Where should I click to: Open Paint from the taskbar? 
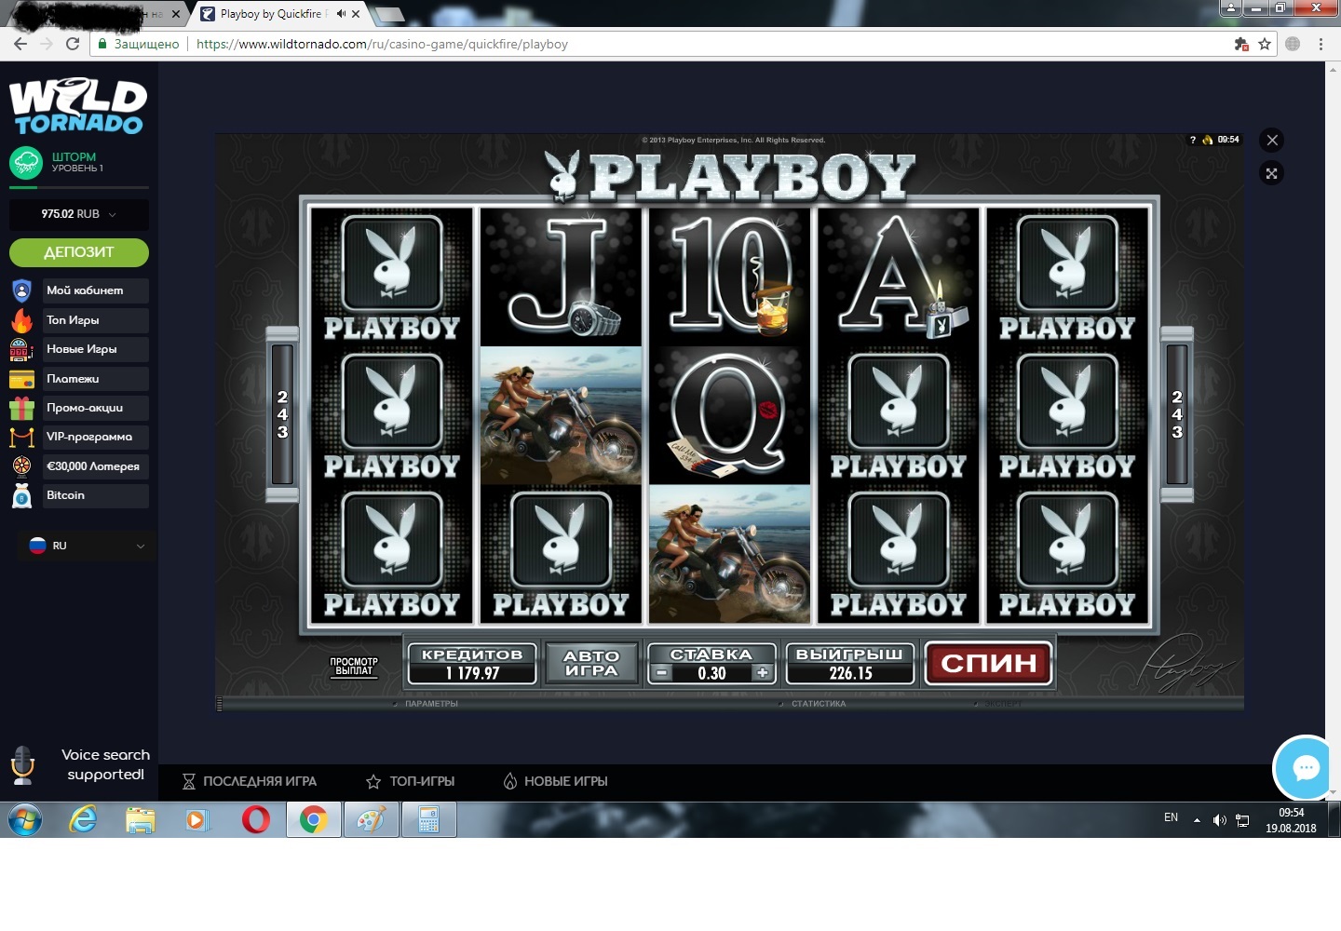(371, 820)
